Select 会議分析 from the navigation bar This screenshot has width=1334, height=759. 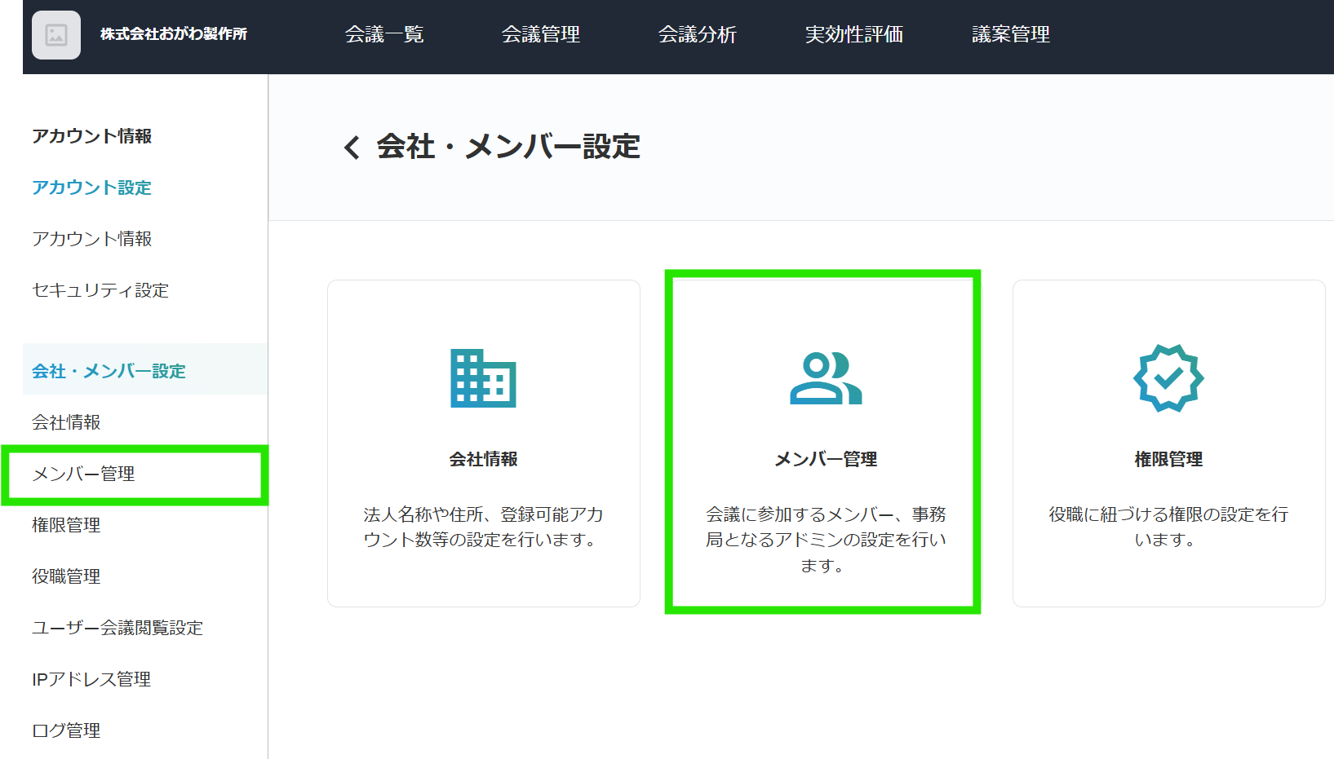click(698, 35)
